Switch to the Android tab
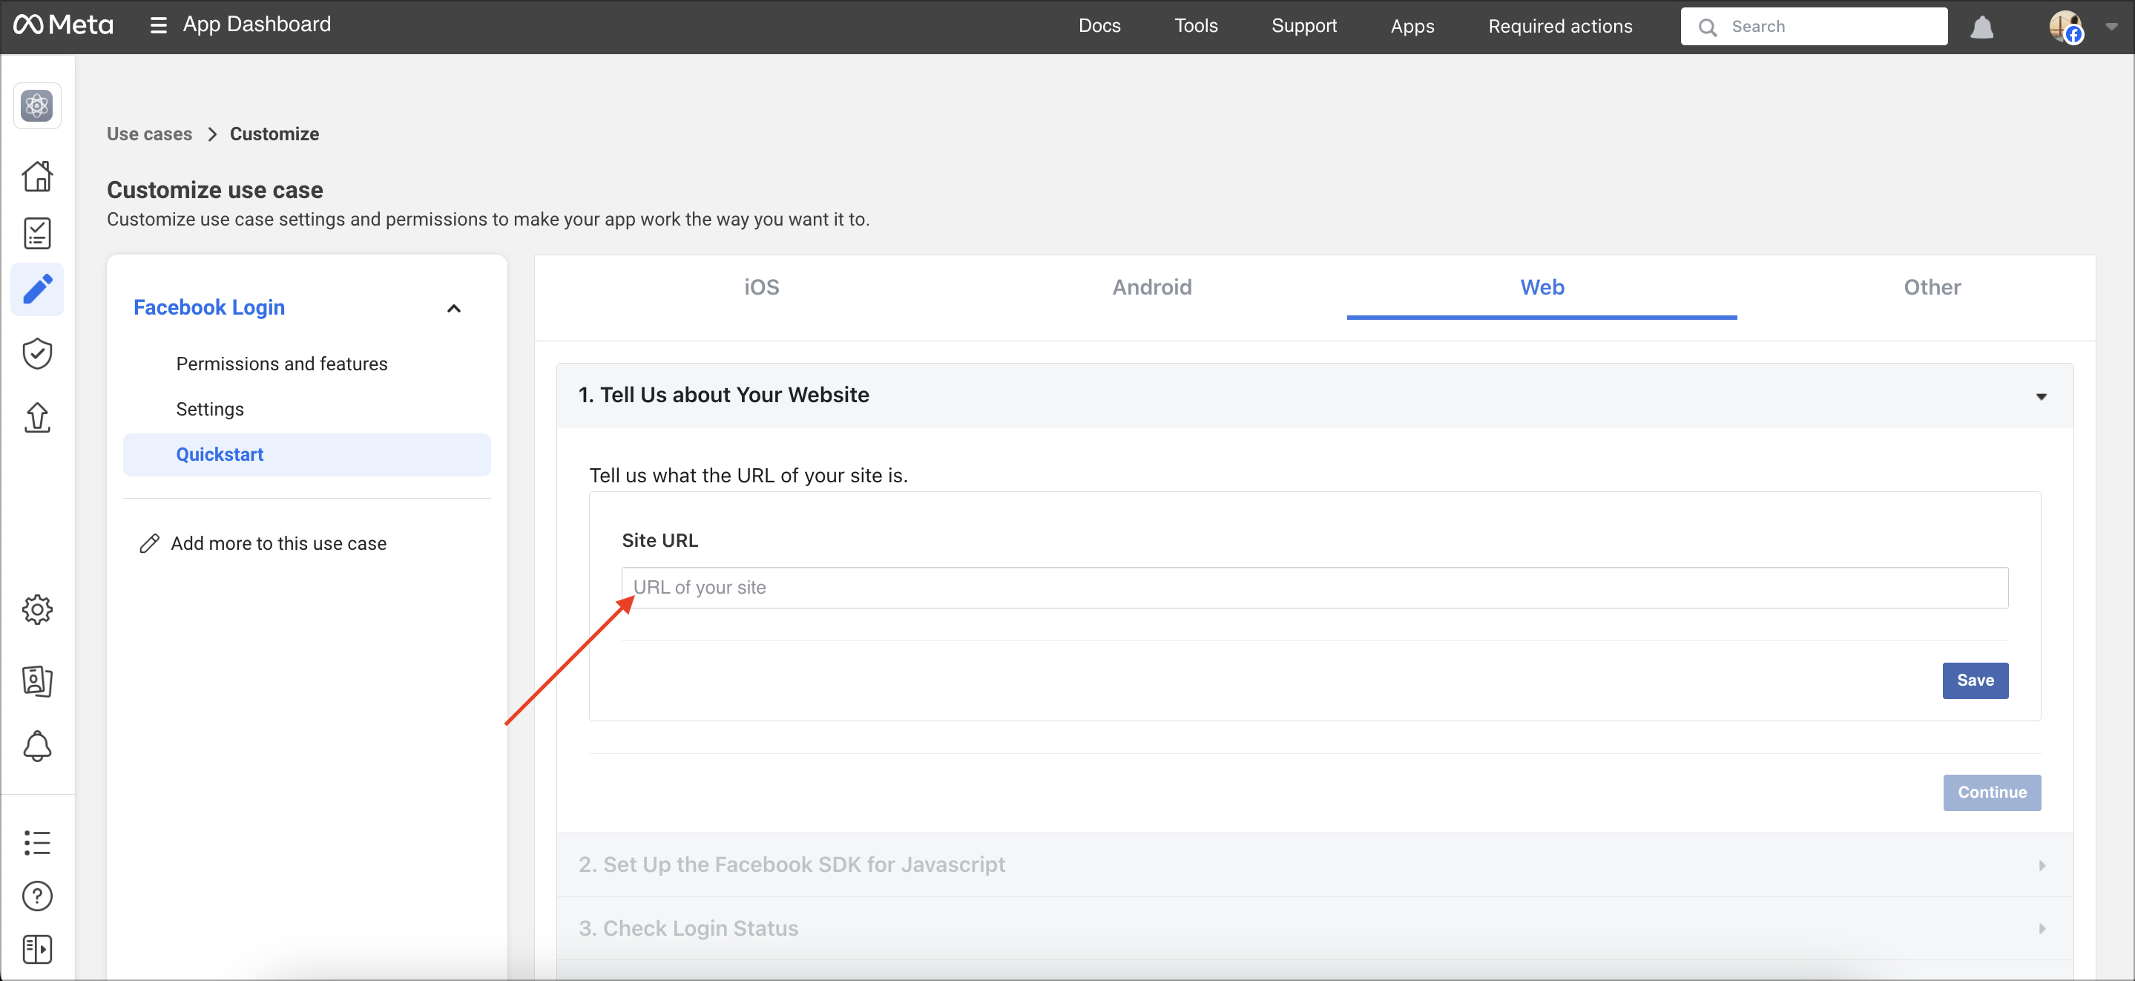The image size is (2135, 981). tap(1151, 288)
